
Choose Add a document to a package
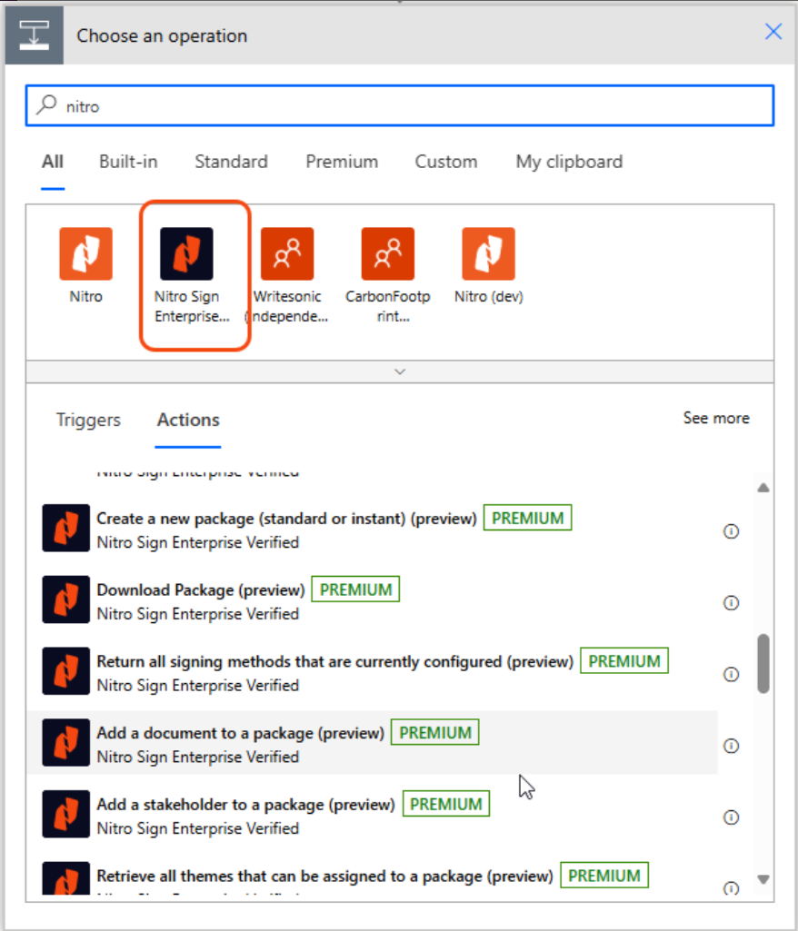[241, 733]
